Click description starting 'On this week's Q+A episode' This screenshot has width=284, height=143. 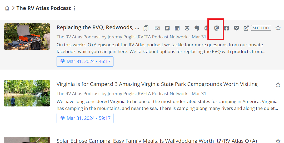(161, 48)
